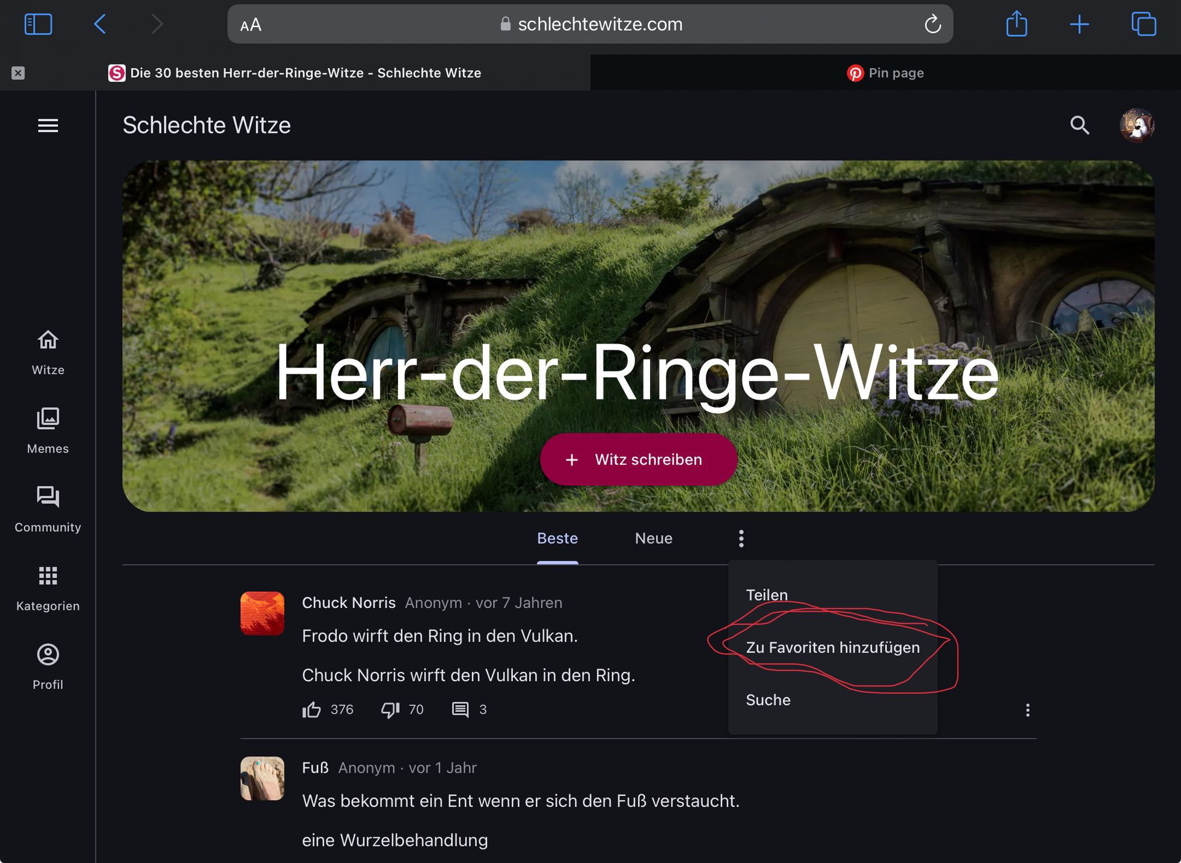This screenshot has height=863, width=1181.
Task: Switch to the Neue tab
Action: [653, 538]
